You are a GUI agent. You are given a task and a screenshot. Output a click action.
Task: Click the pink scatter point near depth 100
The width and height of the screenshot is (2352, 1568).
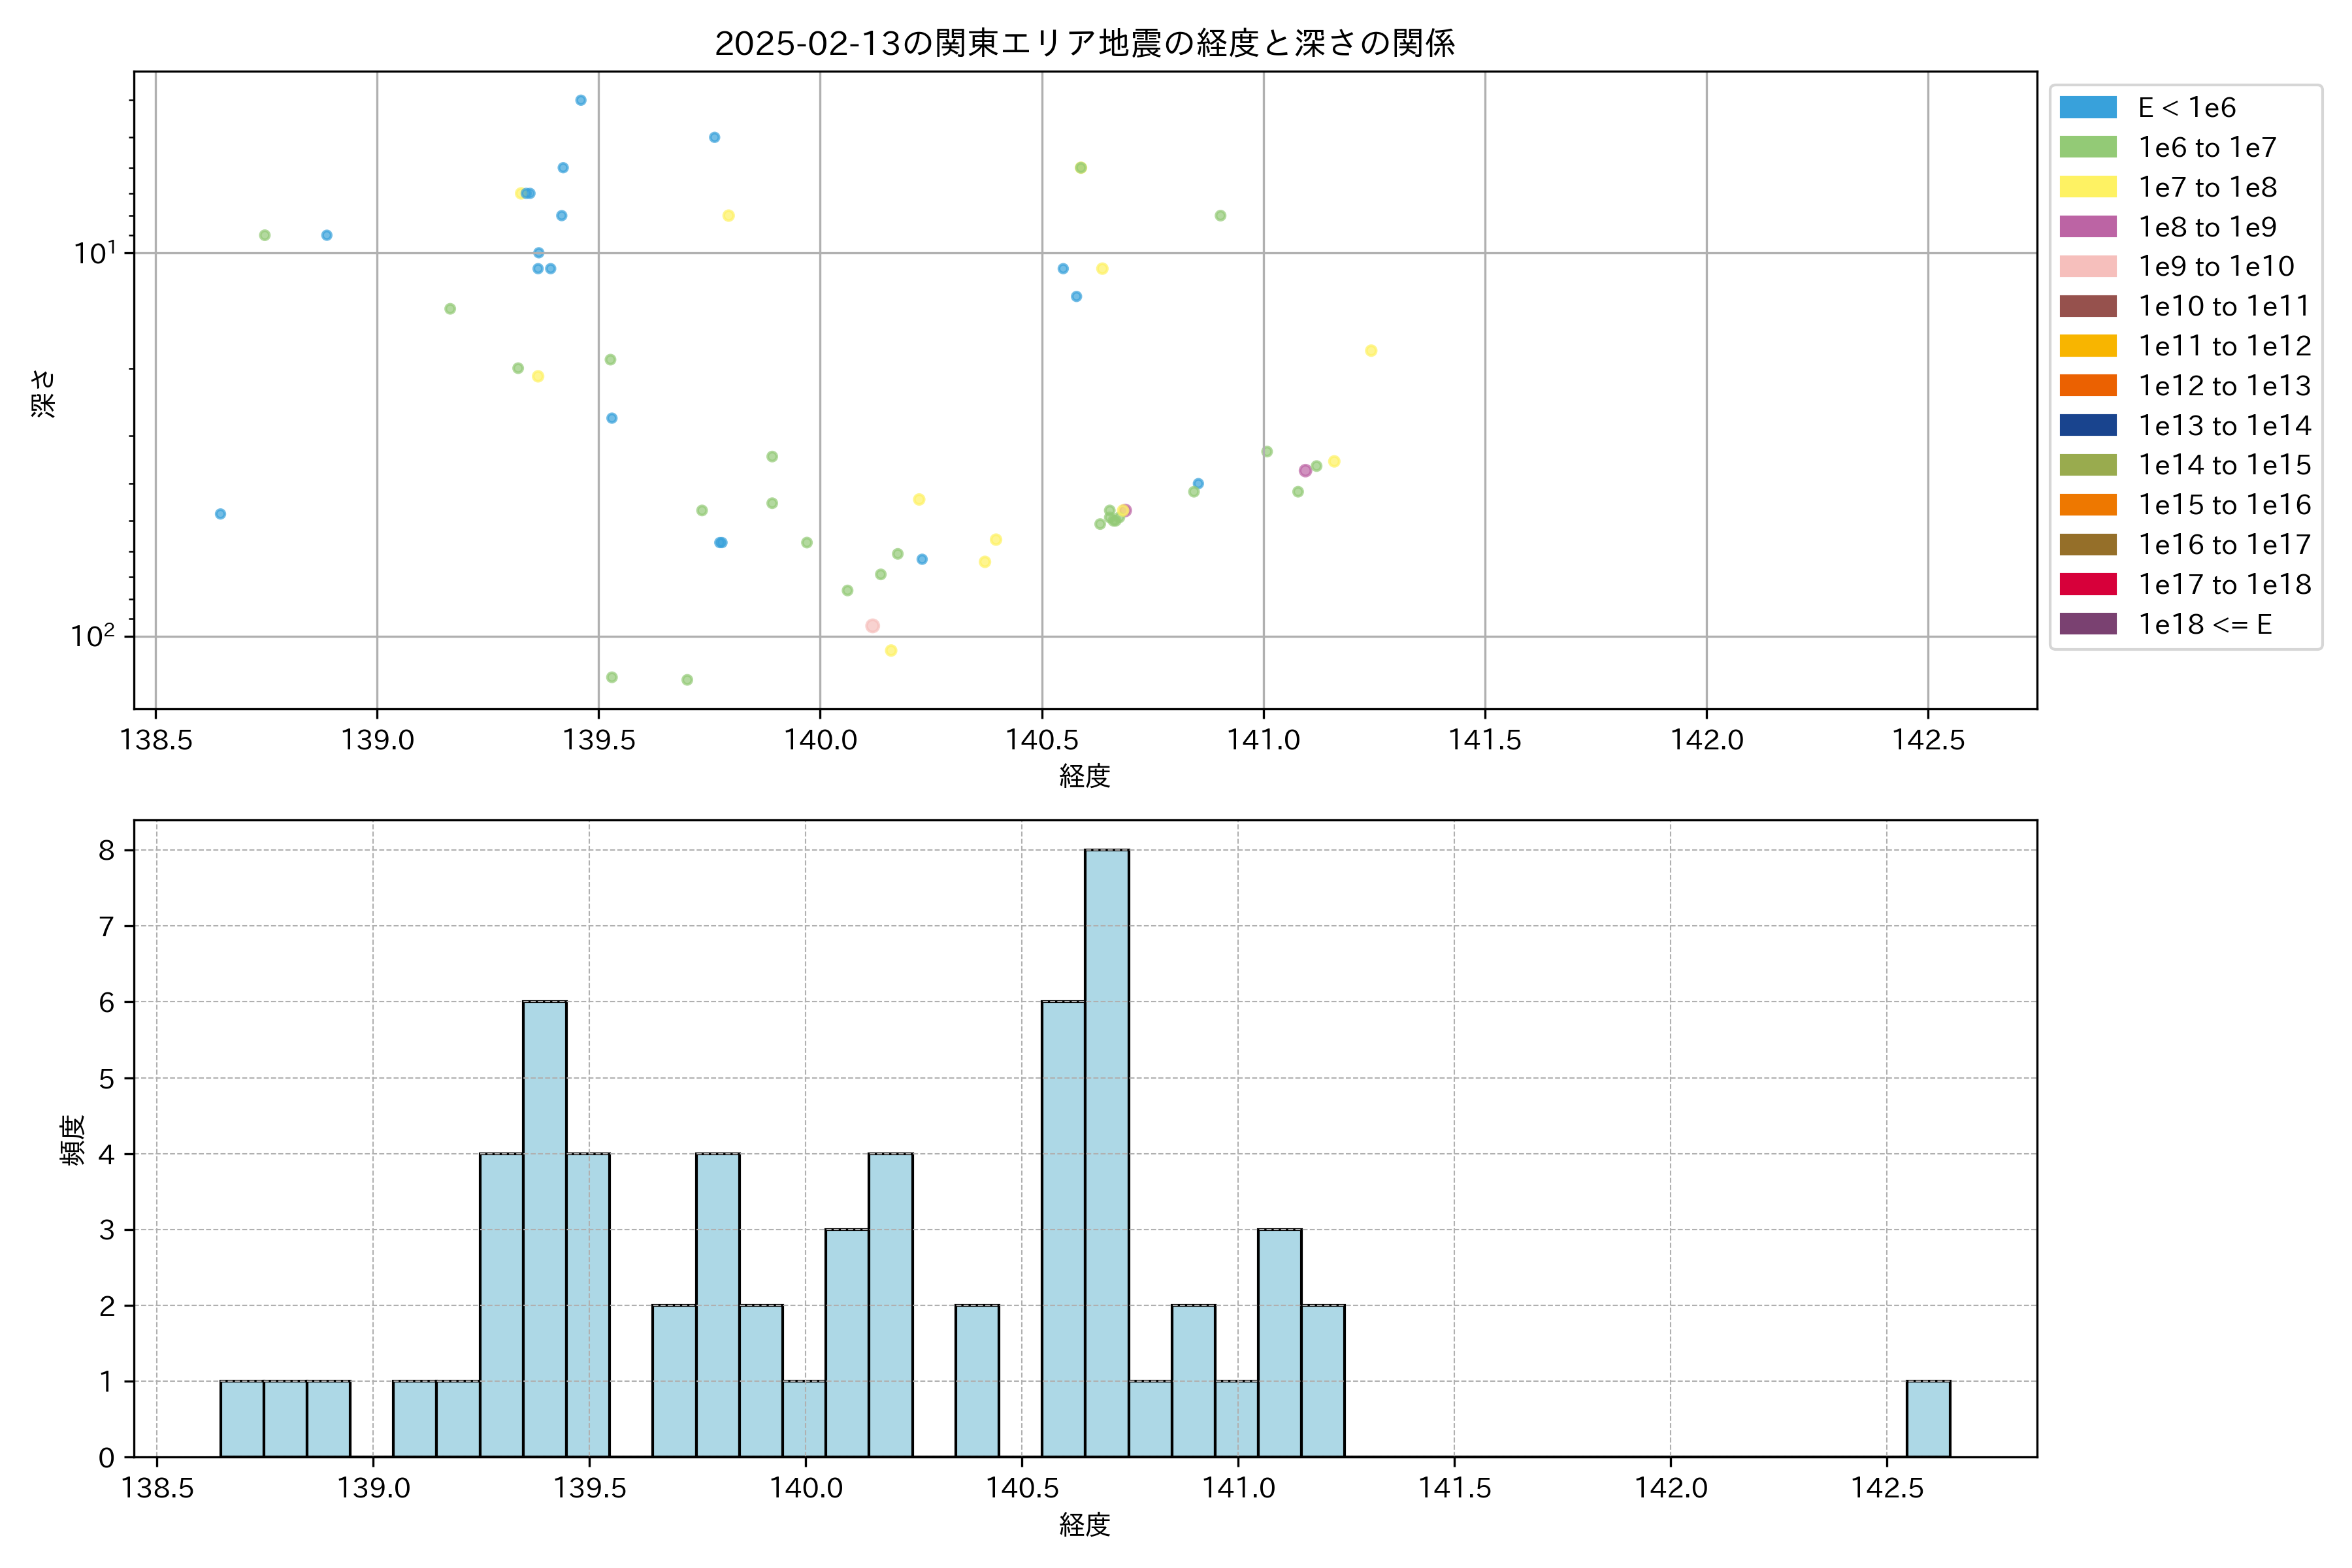point(872,626)
